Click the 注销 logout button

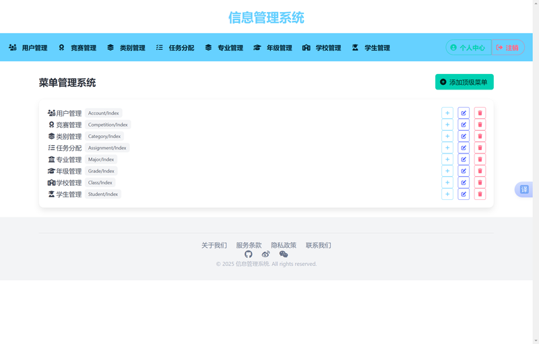coord(508,47)
